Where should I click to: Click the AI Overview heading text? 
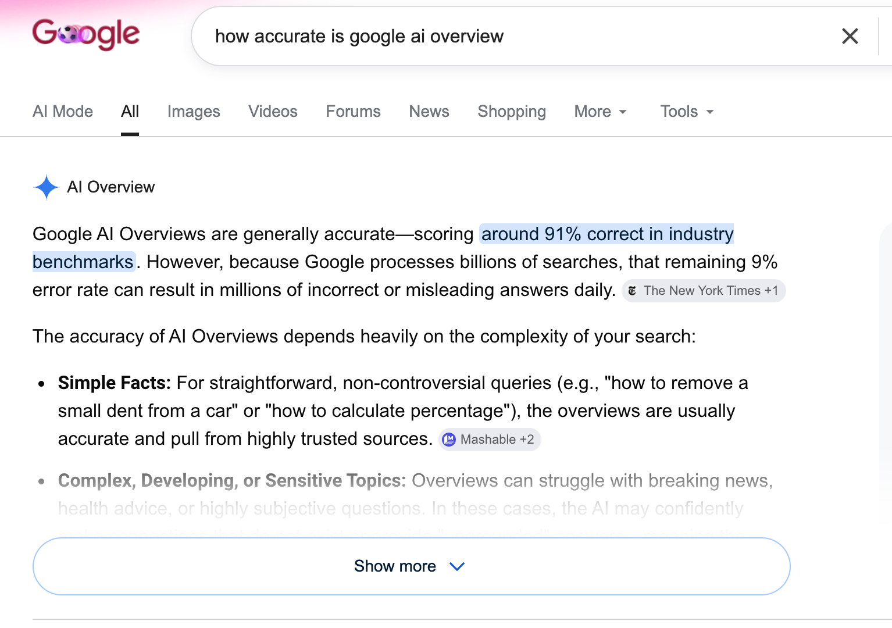(111, 187)
